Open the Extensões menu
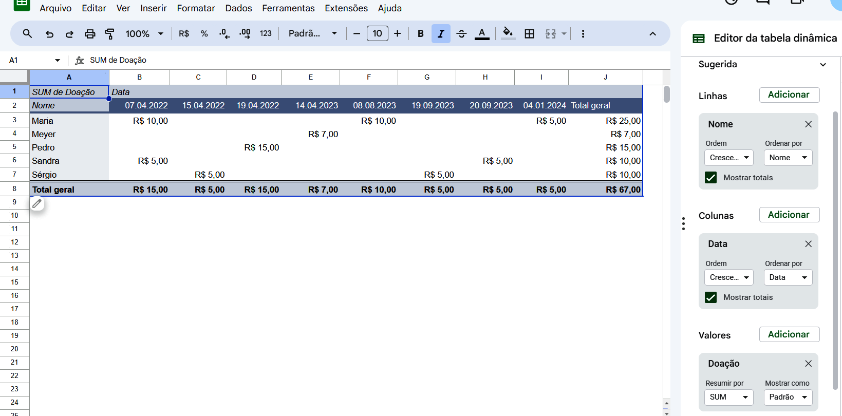This screenshot has width=842, height=416. point(346,8)
